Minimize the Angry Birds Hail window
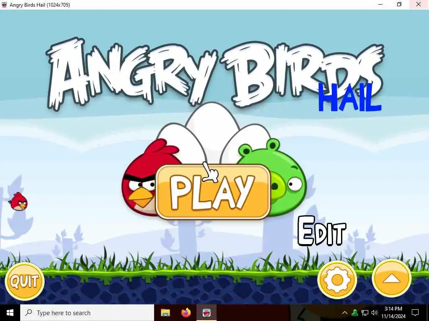Viewport: 429px width, 321px height. [x=380, y=4]
